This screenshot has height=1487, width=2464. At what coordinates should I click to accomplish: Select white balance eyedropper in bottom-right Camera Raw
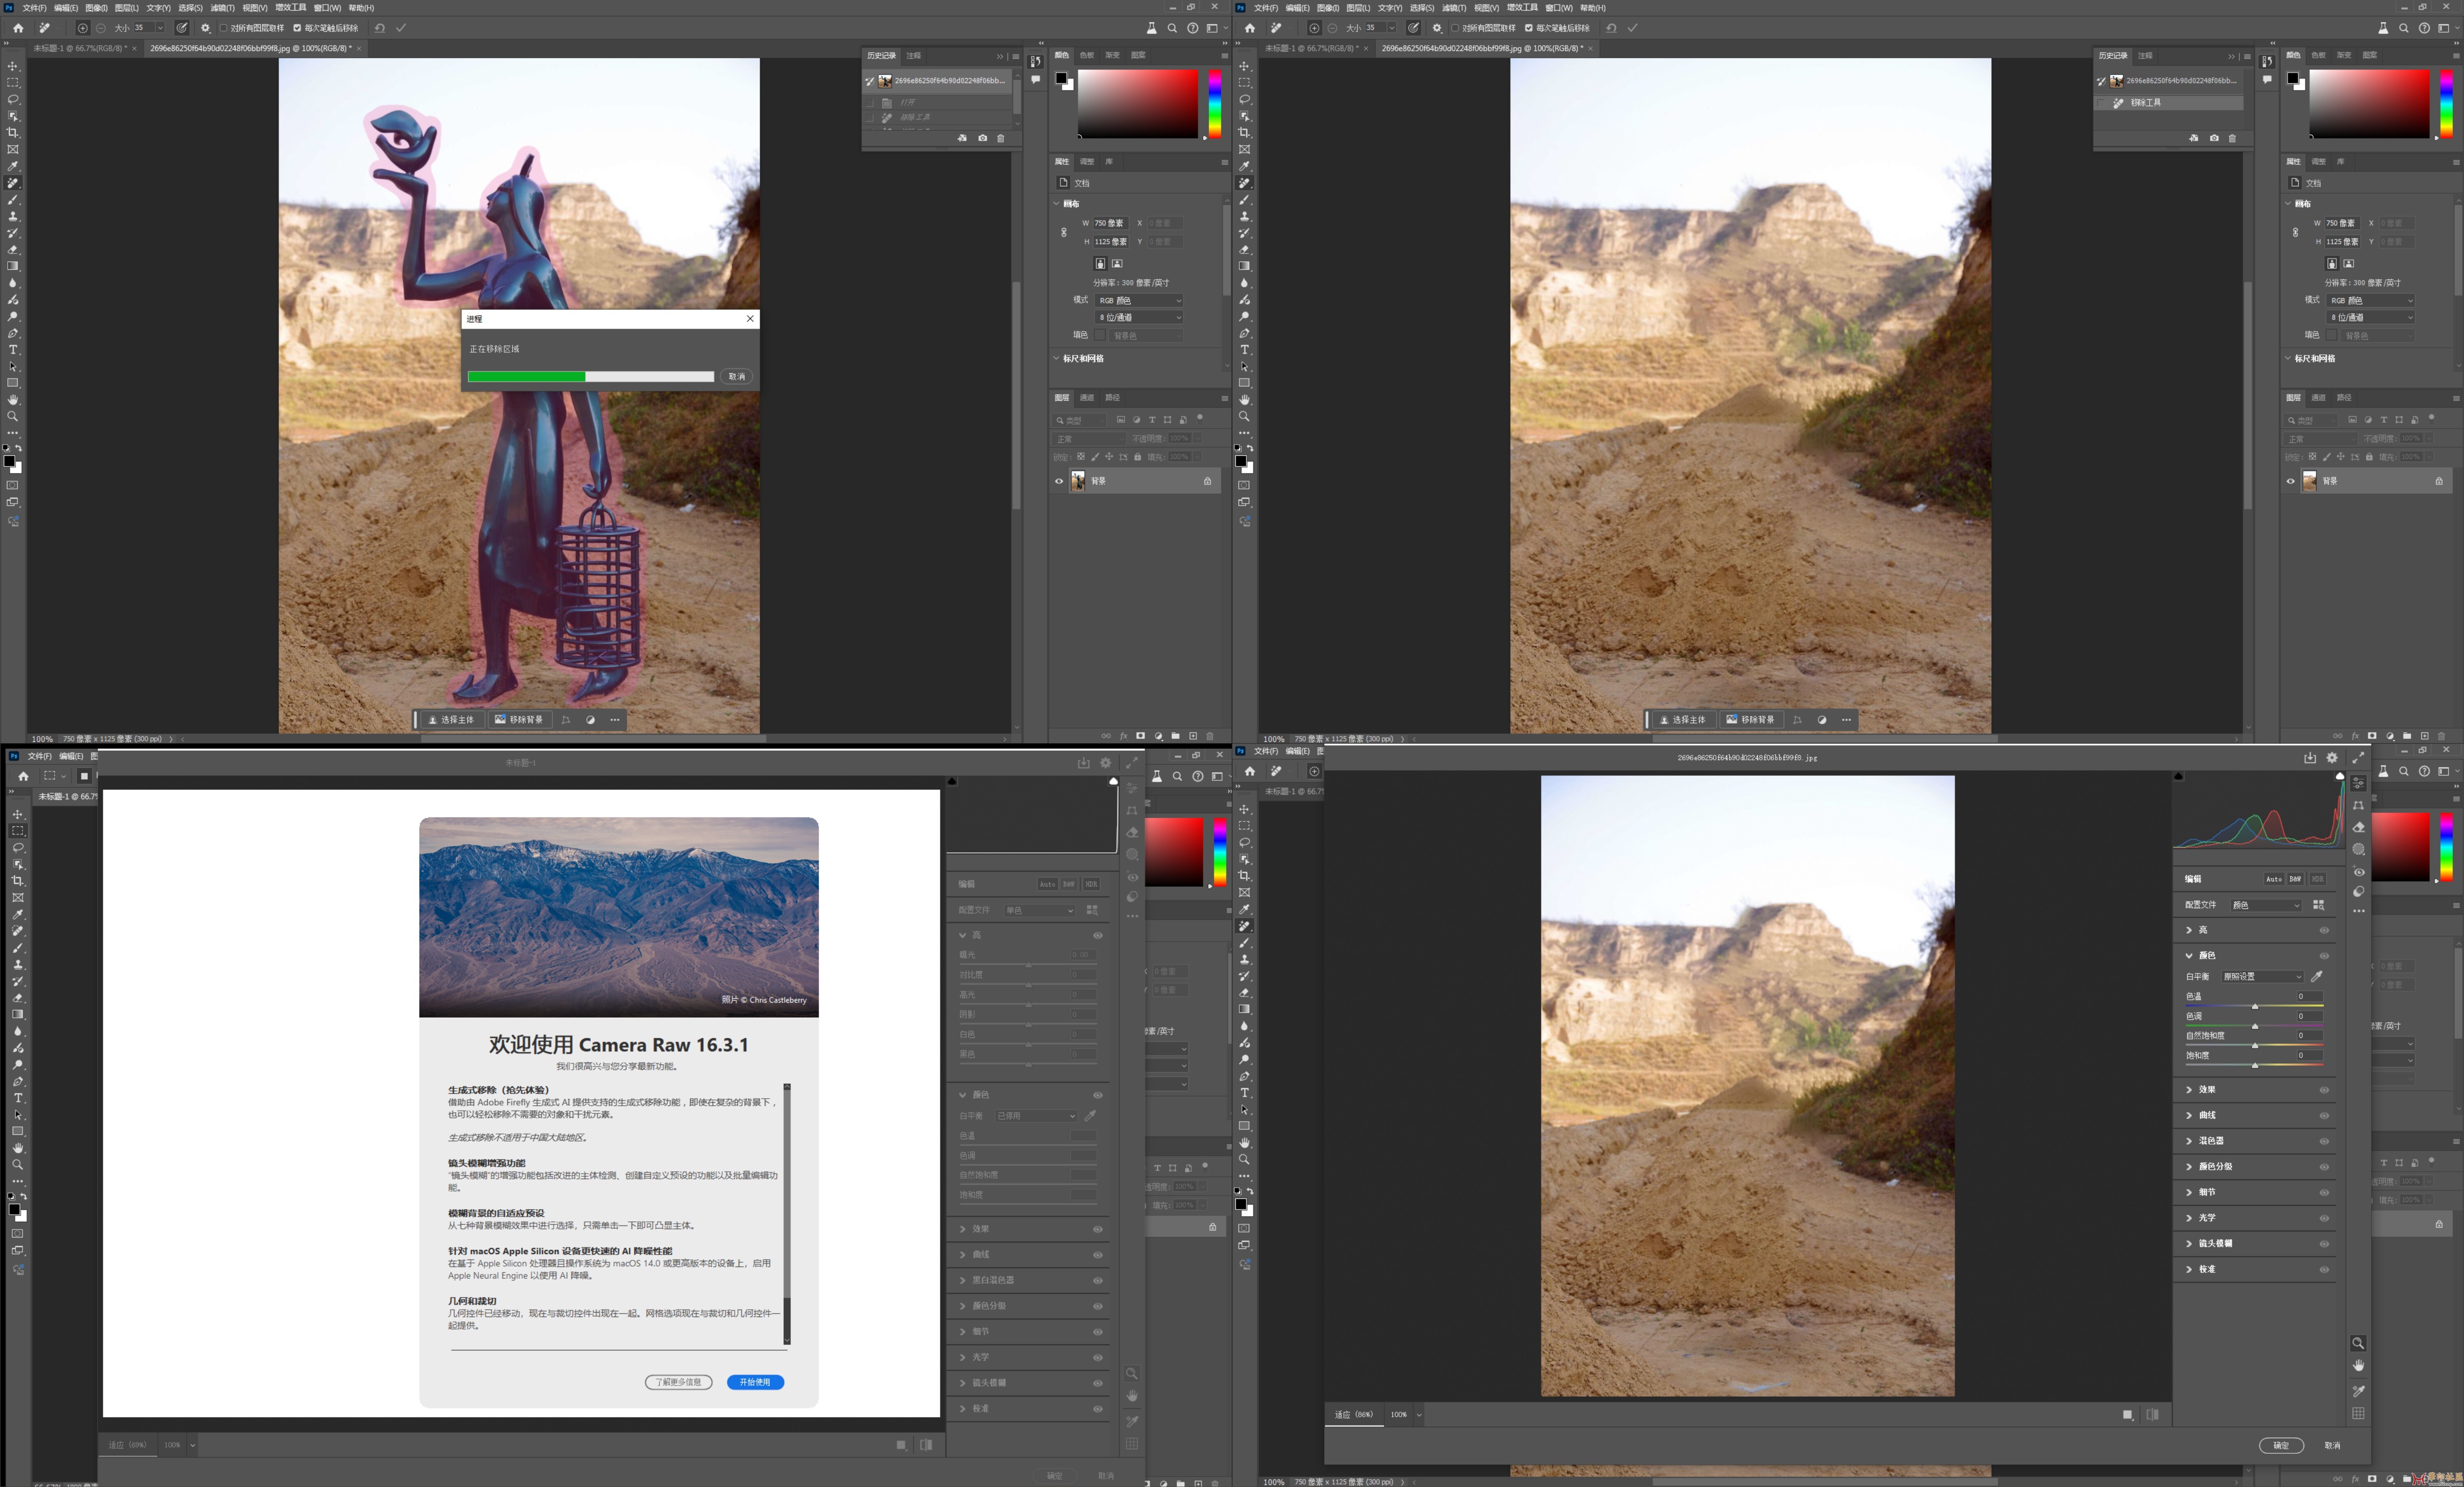tap(2317, 976)
